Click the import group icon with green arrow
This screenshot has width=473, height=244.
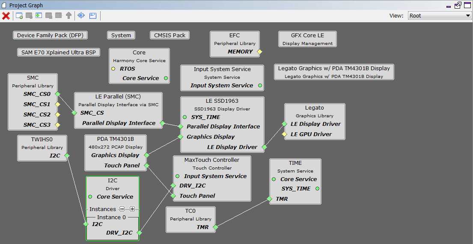click(x=39, y=15)
